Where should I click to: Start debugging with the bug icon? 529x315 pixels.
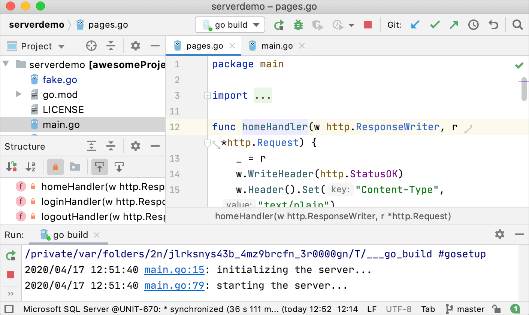298,25
